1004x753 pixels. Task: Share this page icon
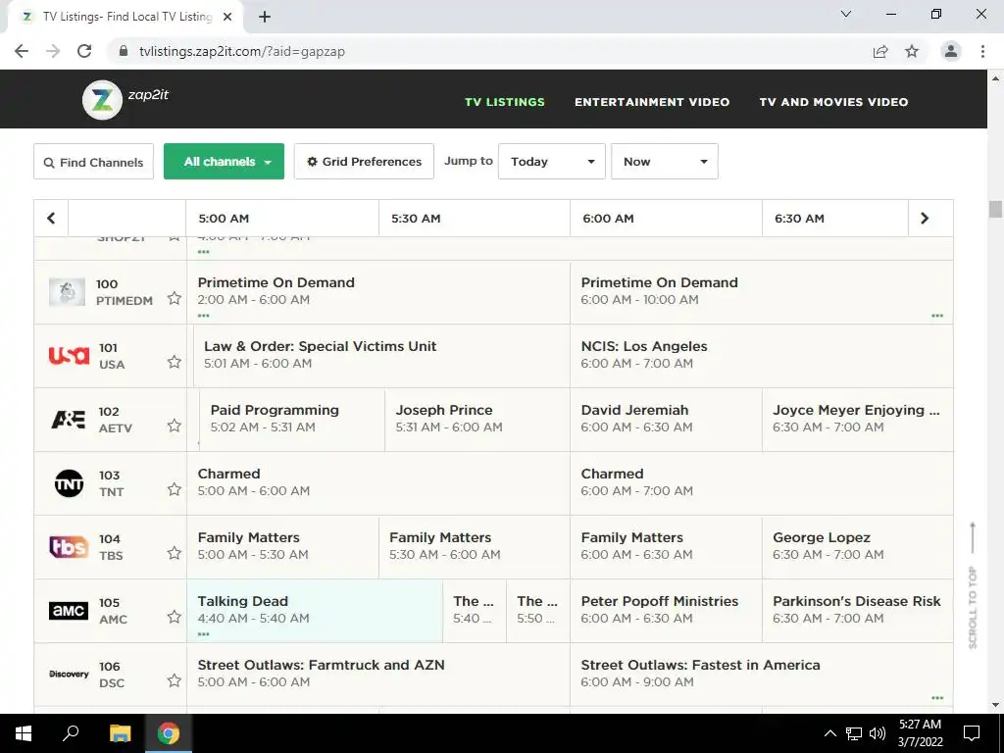881,51
